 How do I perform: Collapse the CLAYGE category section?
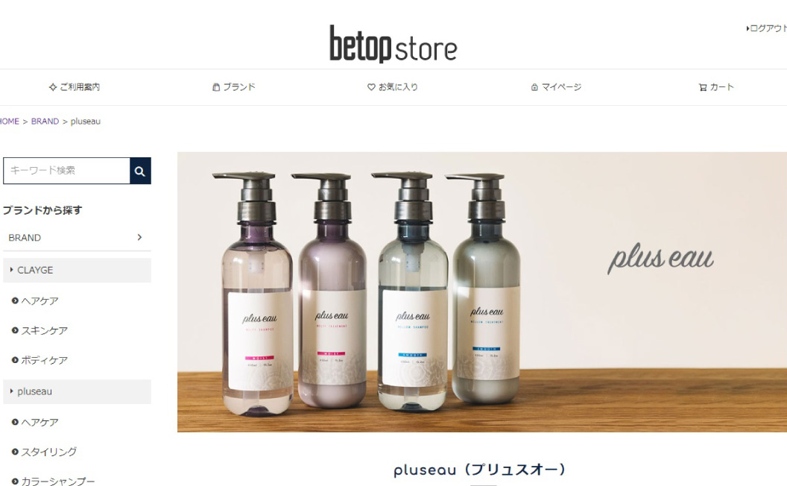click(x=77, y=270)
